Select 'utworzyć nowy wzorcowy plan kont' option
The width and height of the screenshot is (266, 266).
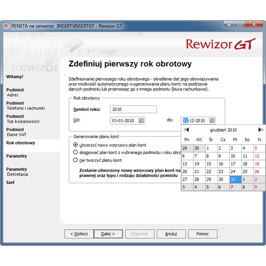point(75,145)
